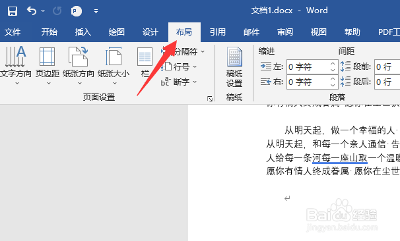400x241 pixels.
Task: Click the spacing-before icon beside 段前
Action: (346, 67)
